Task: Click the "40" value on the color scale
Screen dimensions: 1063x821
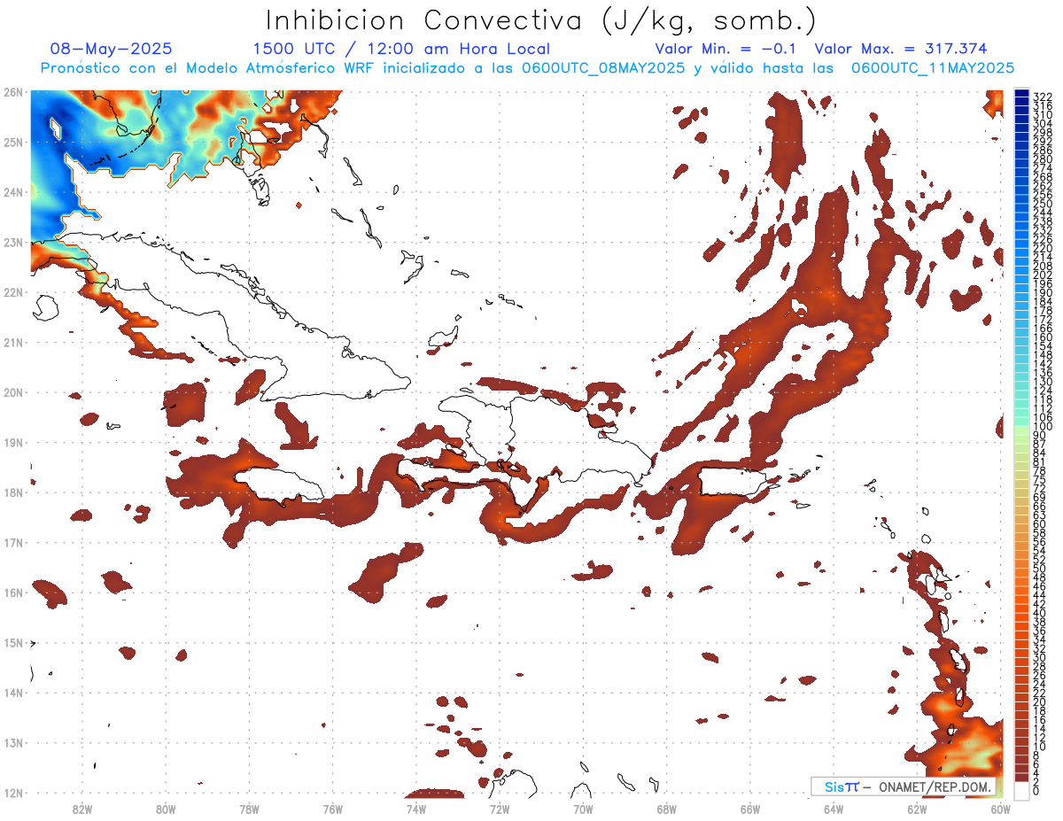Action: coord(1040,613)
